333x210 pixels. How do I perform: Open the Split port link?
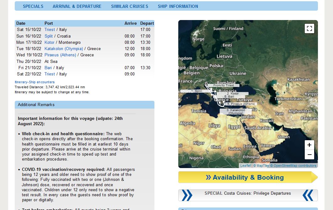click(x=48, y=36)
